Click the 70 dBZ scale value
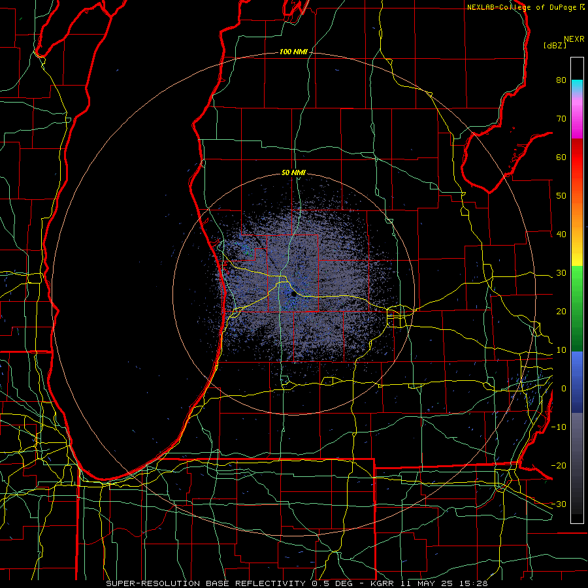The width and height of the screenshot is (588, 588). [x=561, y=119]
